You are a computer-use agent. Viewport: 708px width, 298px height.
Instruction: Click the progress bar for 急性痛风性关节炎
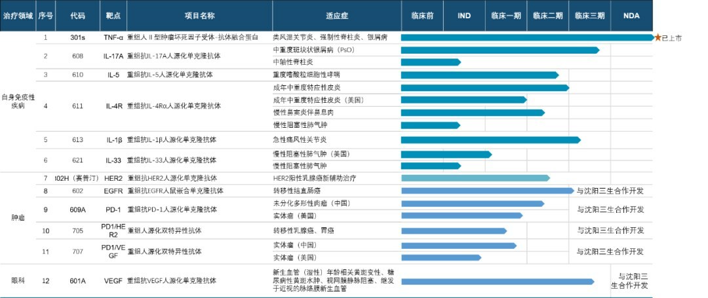(490, 140)
